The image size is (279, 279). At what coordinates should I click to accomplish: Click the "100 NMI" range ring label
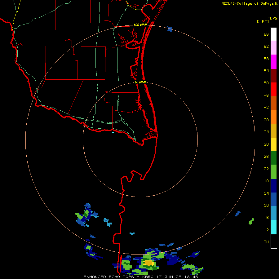(140, 25)
